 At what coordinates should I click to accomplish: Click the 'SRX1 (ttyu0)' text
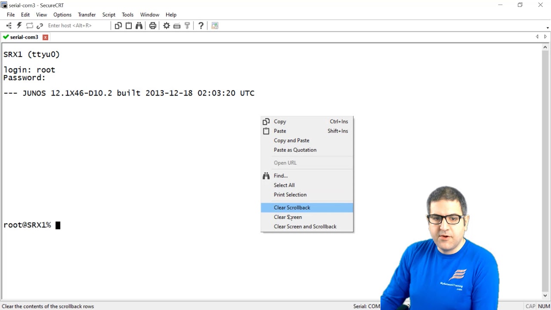pos(31,54)
